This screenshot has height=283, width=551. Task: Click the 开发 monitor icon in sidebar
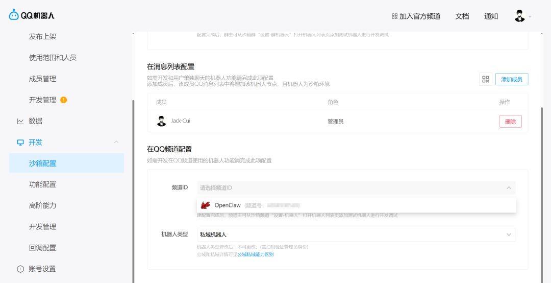coord(20,142)
